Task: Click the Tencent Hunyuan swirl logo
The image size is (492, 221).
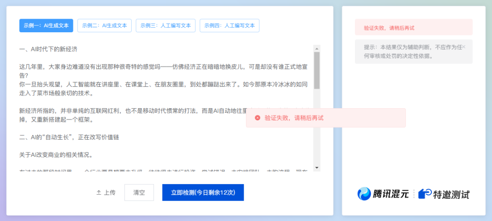Action: click(364, 194)
